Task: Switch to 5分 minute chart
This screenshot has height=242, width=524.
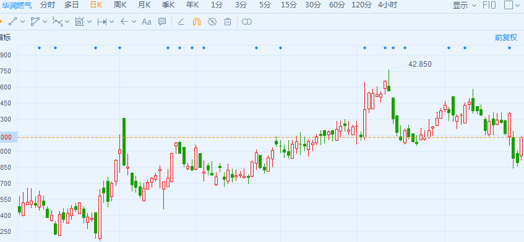Action: click(265, 5)
